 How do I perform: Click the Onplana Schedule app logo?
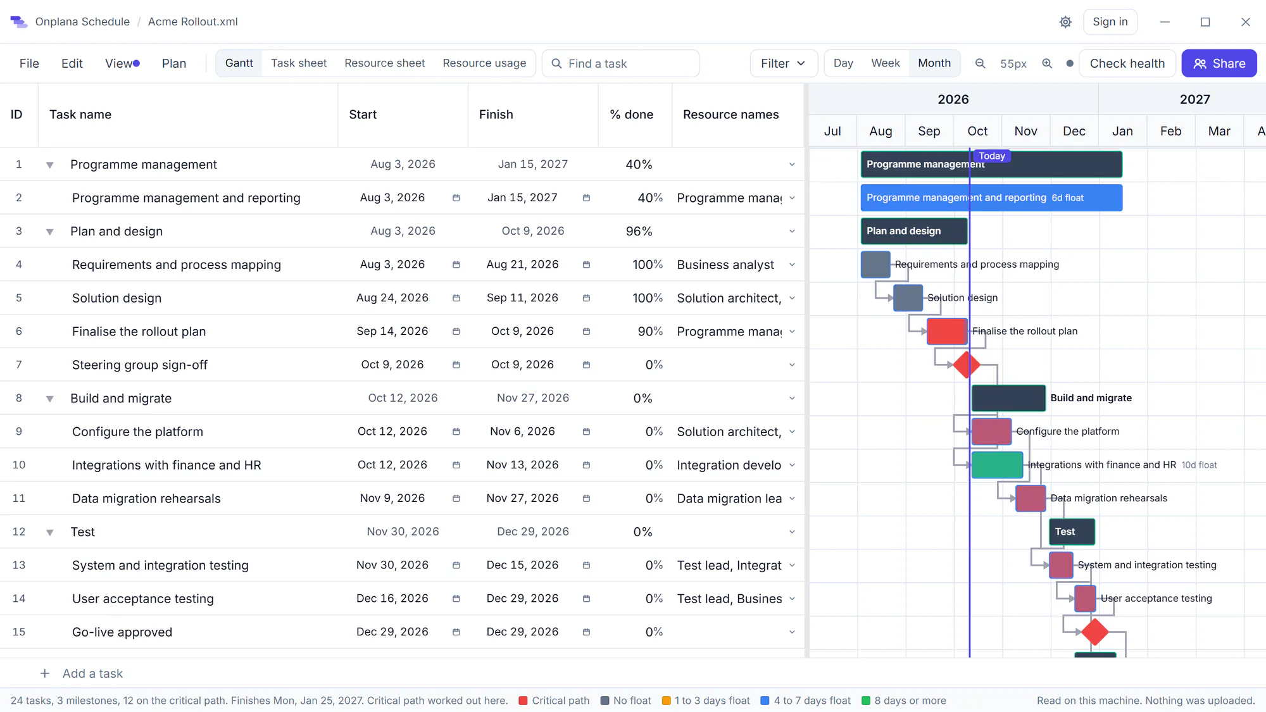click(x=18, y=22)
